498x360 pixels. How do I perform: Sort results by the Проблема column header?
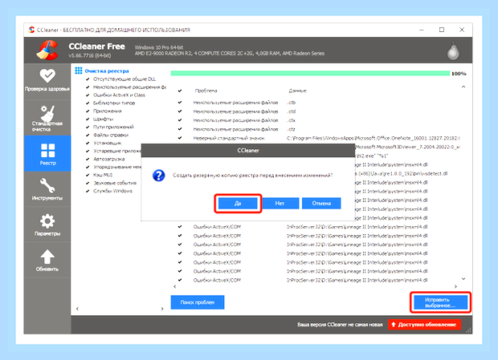tap(206, 91)
